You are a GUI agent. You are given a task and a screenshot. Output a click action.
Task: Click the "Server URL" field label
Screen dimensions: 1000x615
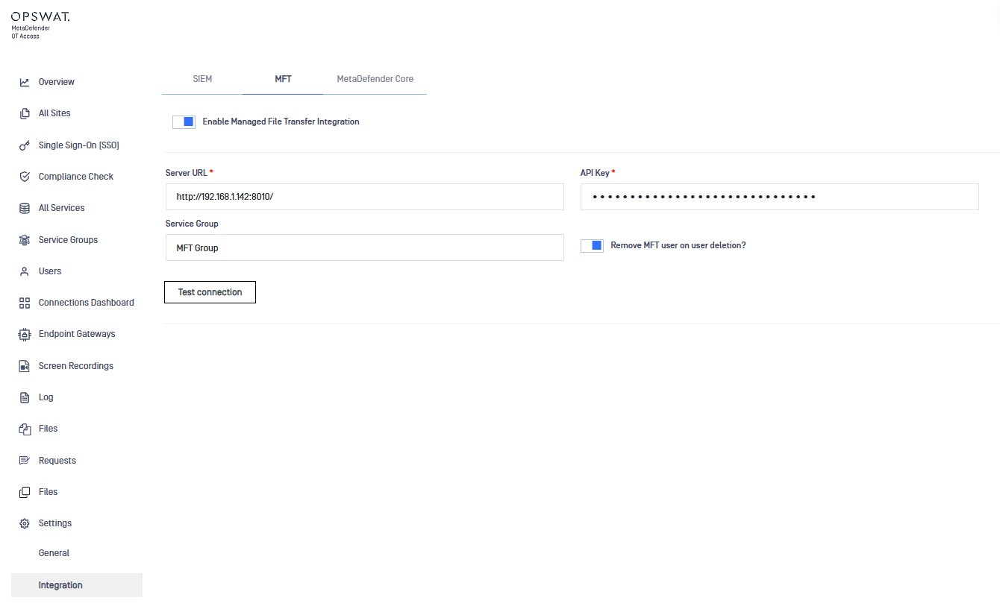coord(187,173)
